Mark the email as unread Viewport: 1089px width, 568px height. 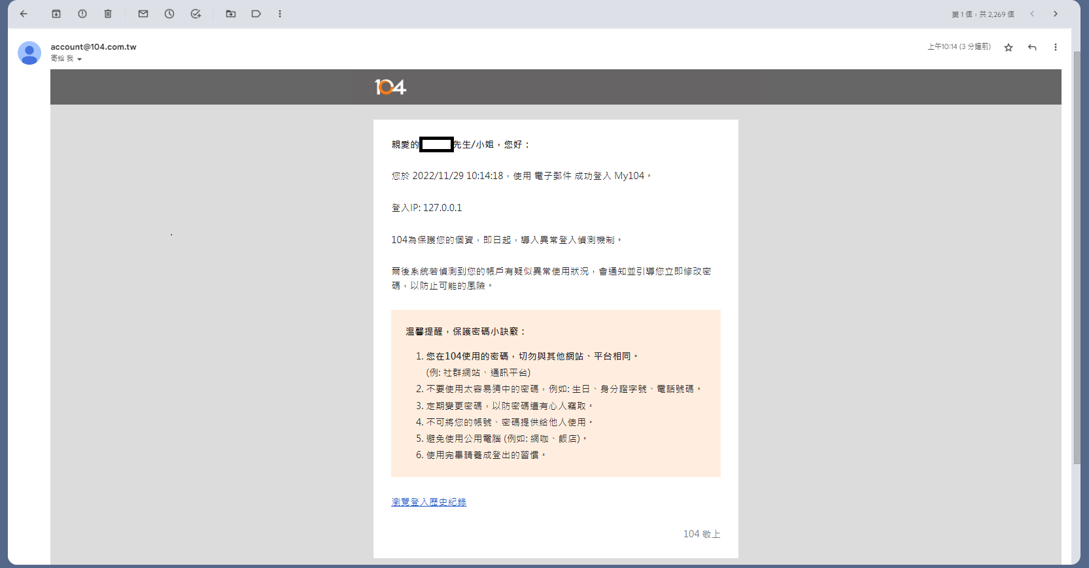143,14
